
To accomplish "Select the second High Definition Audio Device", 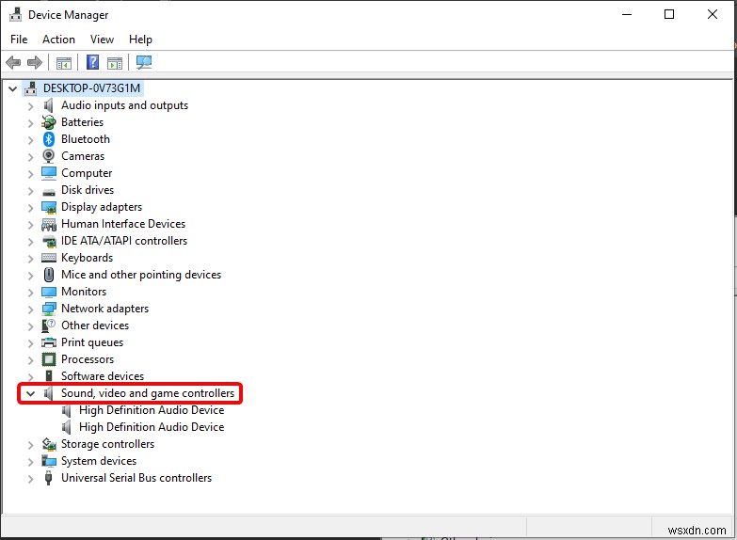I will [x=152, y=427].
